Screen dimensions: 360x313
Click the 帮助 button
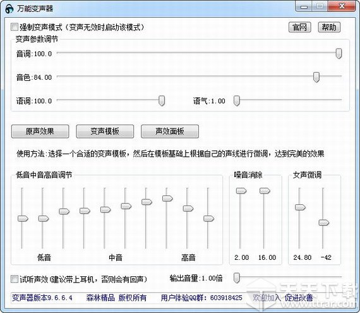click(329, 27)
